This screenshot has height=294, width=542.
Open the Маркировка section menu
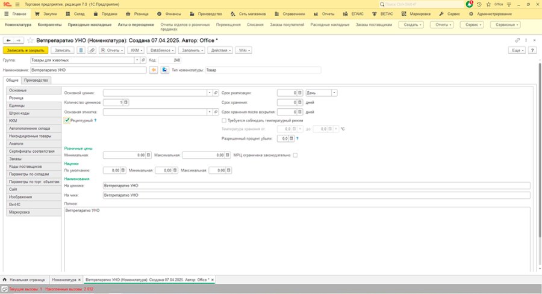[x=416, y=14]
